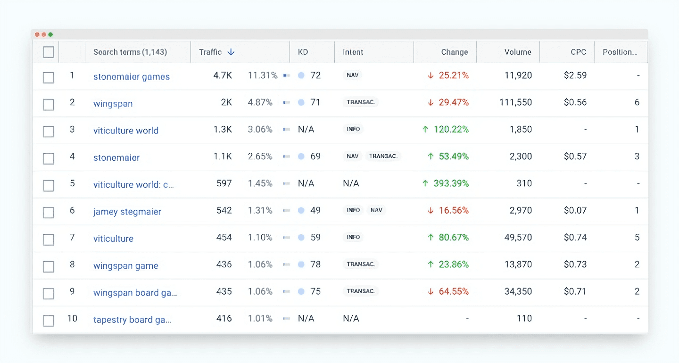Click the 34,350 volume value

518,292
